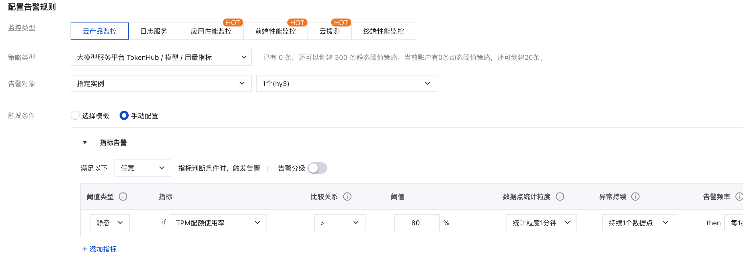
Task: Click info icon next to 阈值类型
Action: pyautogui.click(x=123, y=197)
